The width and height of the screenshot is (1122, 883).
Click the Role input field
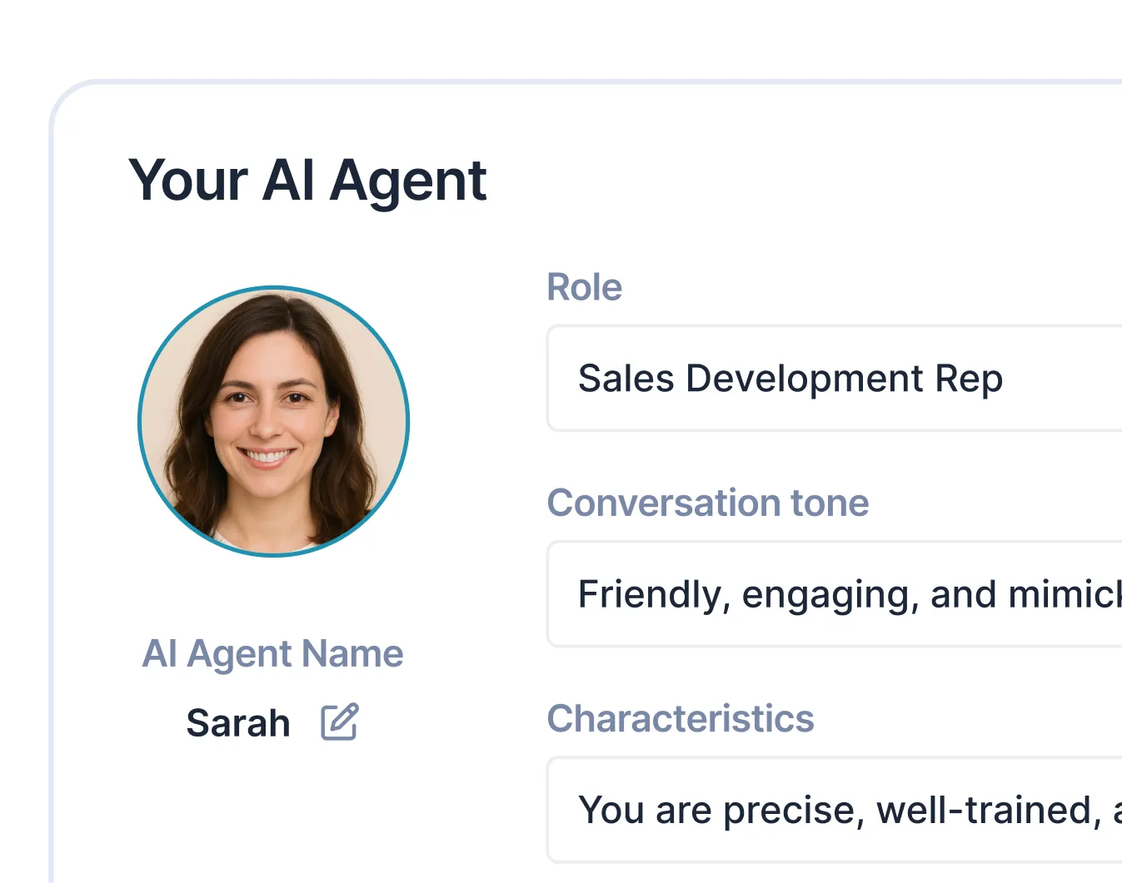point(833,379)
